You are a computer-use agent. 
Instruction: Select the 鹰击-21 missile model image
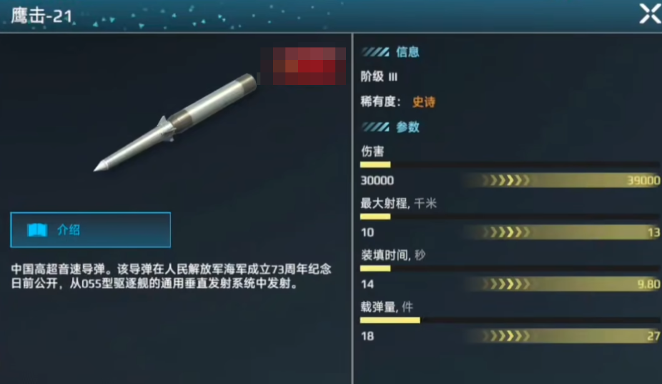click(x=175, y=122)
